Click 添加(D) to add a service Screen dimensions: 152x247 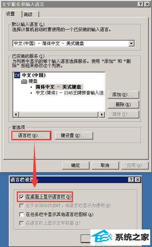click(123, 95)
